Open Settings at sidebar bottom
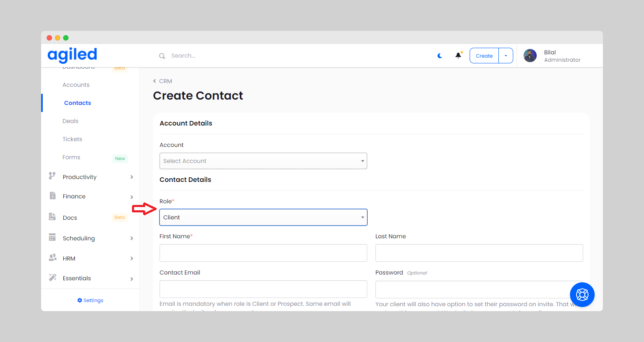644x342 pixels. pyautogui.click(x=90, y=300)
